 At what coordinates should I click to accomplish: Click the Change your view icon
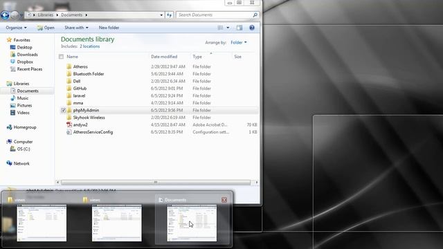click(x=220, y=28)
